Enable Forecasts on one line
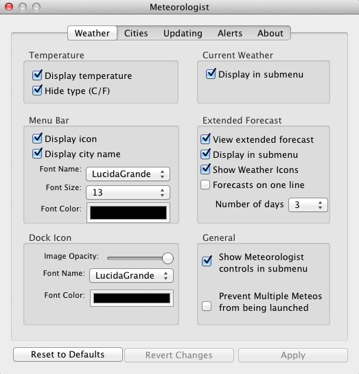Screen dimensions: 359x374 (x=205, y=185)
